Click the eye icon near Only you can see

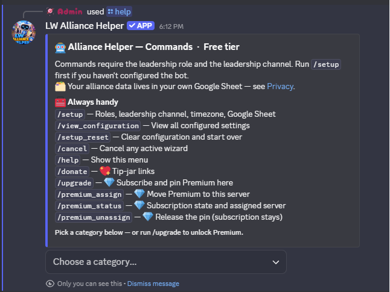50,284
